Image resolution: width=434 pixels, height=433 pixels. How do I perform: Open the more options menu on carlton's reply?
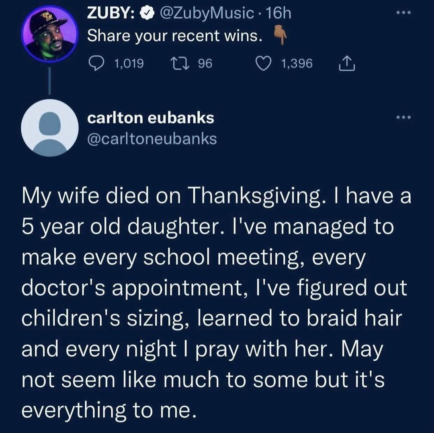coord(404,117)
